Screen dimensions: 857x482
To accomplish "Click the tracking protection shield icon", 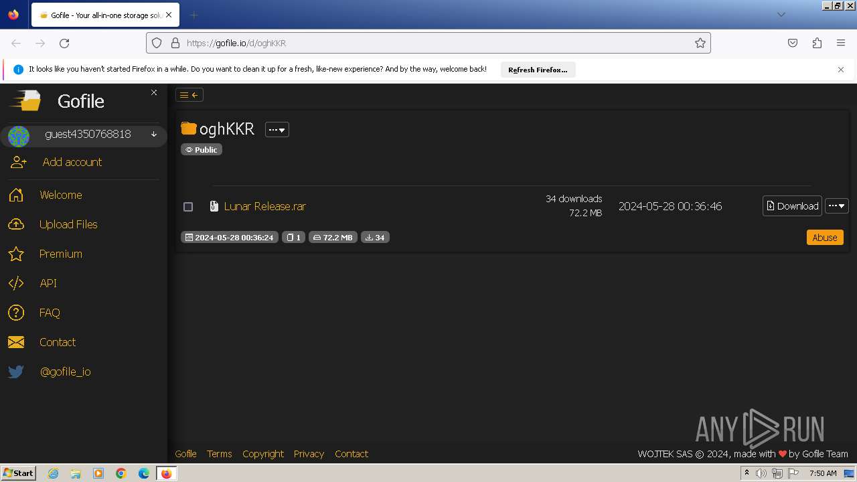I will tap(157, 43).
